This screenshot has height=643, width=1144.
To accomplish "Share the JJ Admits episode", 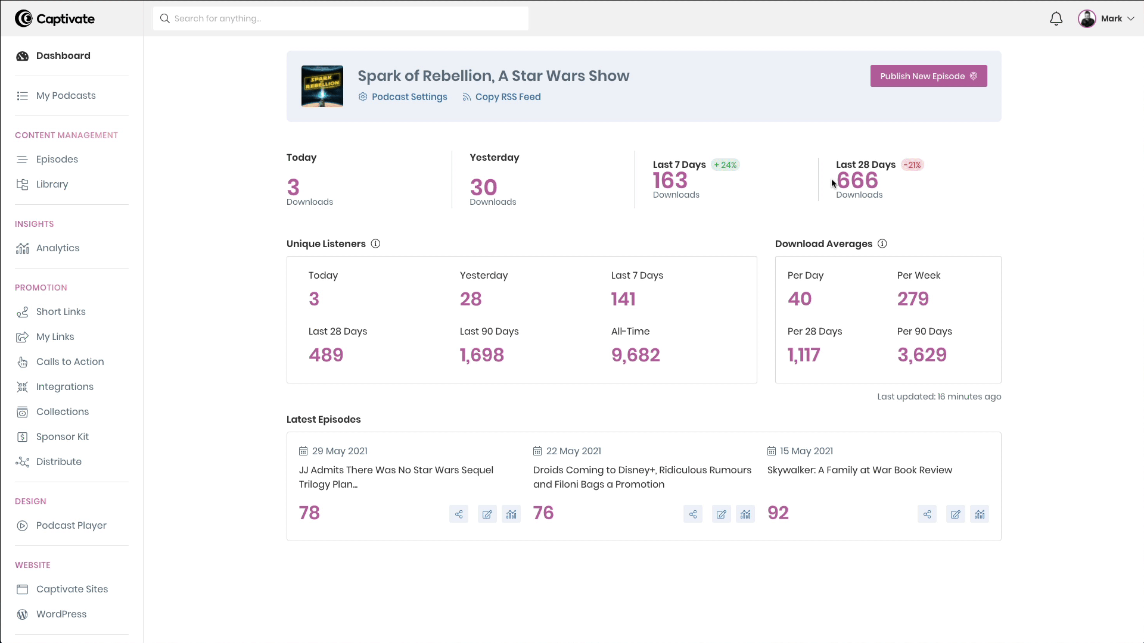I will click(458, 513).
